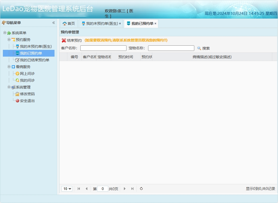The height and width of the screenshot is (203, 278).
Task: Click the 我的问诊 icon
Action: 17,80
